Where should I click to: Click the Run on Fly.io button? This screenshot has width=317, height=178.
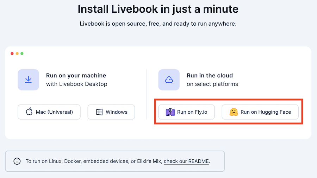click(x=186, y=112)
